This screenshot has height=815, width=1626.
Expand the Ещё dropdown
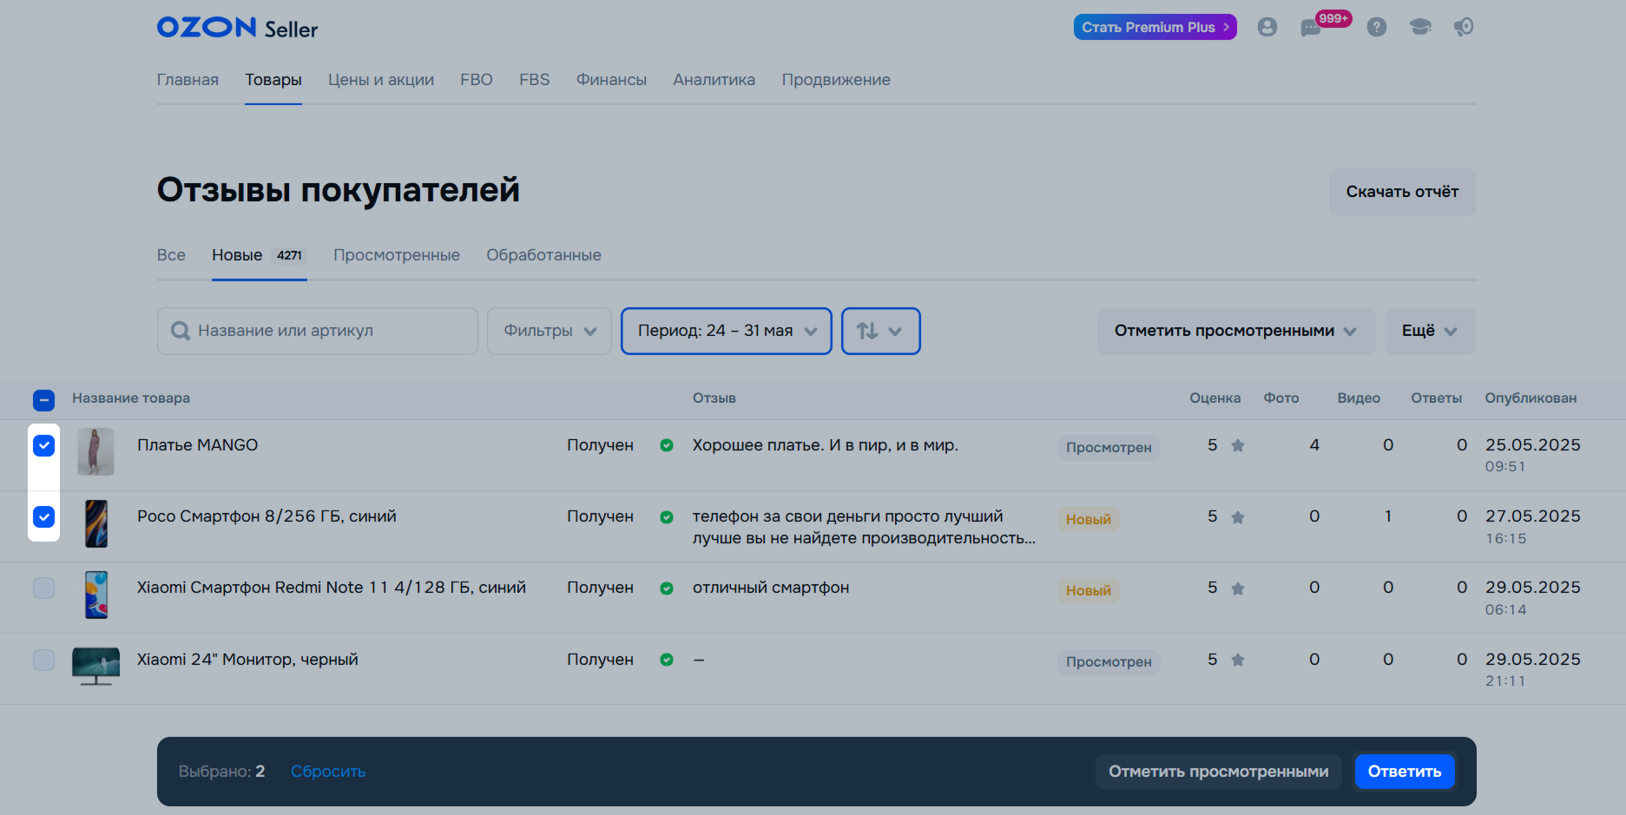click(1430, 331)
